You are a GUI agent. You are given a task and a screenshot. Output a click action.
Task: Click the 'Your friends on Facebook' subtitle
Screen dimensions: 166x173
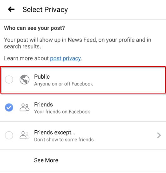point(62,112)
